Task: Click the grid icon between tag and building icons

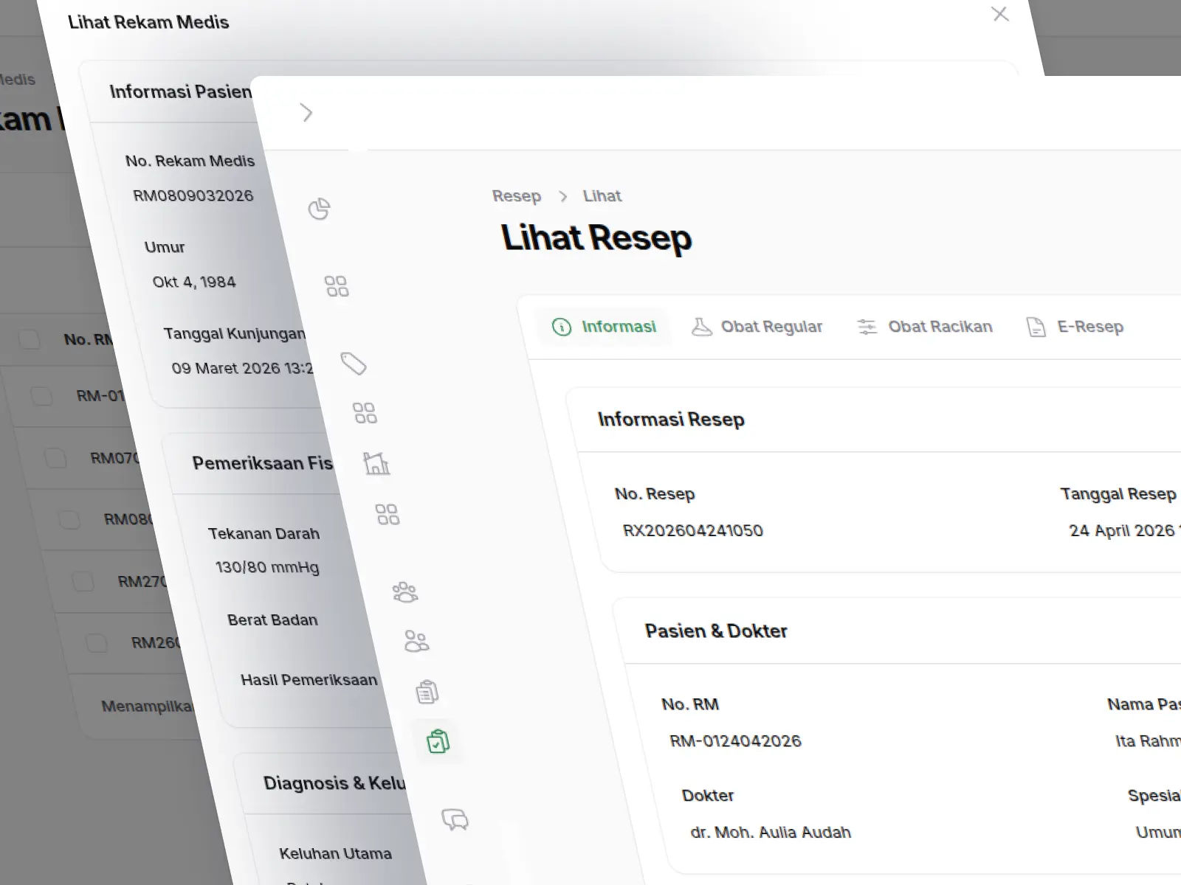Action: tap(365, 413)
